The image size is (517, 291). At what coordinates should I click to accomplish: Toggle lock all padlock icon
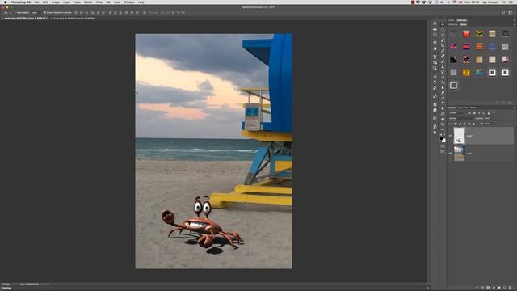click(473, 124)
